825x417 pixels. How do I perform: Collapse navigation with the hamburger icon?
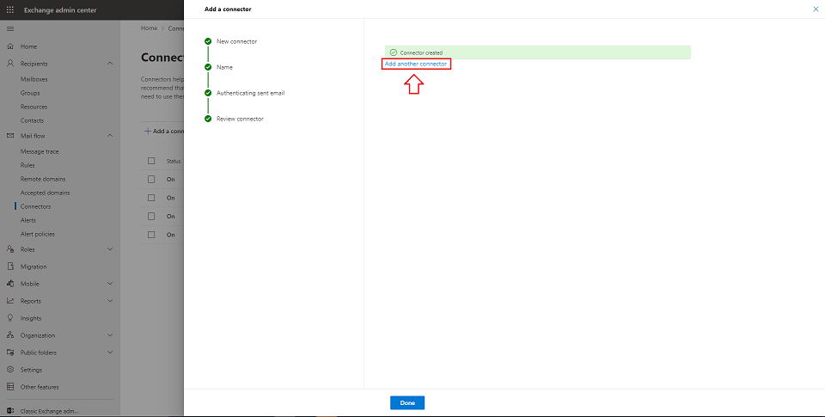[10, 29]
